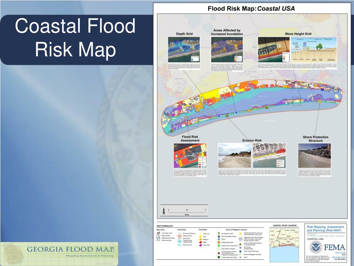Image resolution: width=354 pixels, height=266 pixels.
Task: Click the 'COASTAL STUDY LOCATOR' heading
Action: pyautogui.click(x=285, y=225)
